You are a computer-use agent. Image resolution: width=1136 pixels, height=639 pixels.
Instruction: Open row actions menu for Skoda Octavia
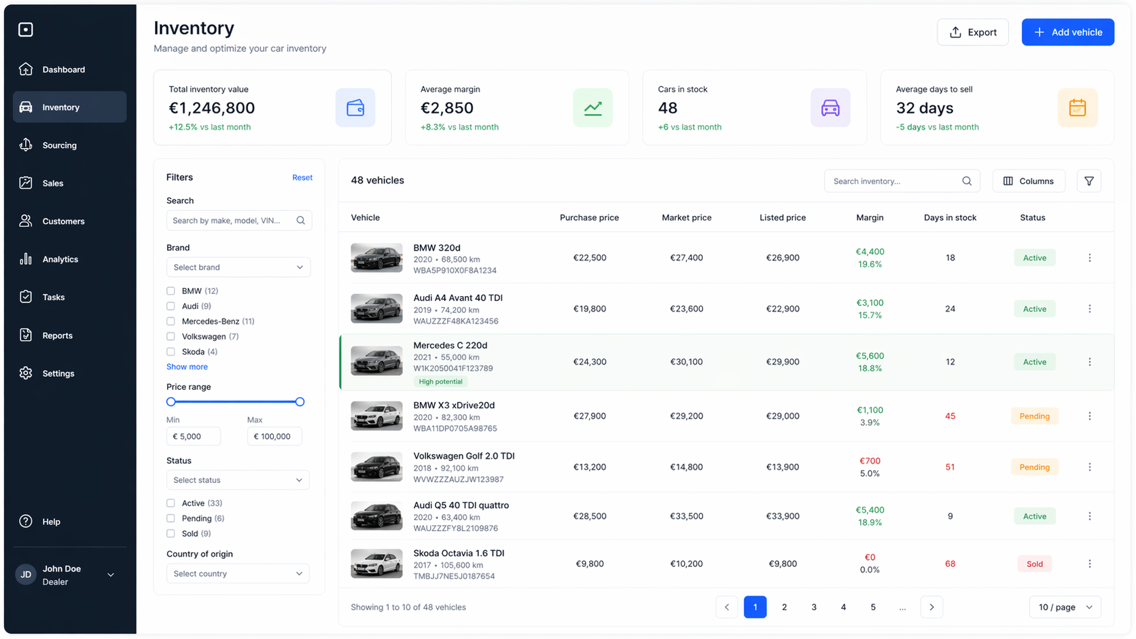click(x=1090, y=564)
